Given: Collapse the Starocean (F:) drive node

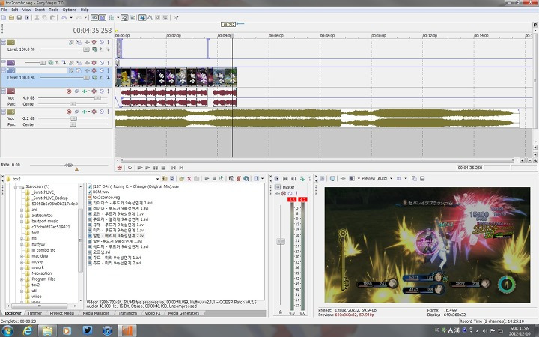Looking at the screenshot, I should (16, 186).
